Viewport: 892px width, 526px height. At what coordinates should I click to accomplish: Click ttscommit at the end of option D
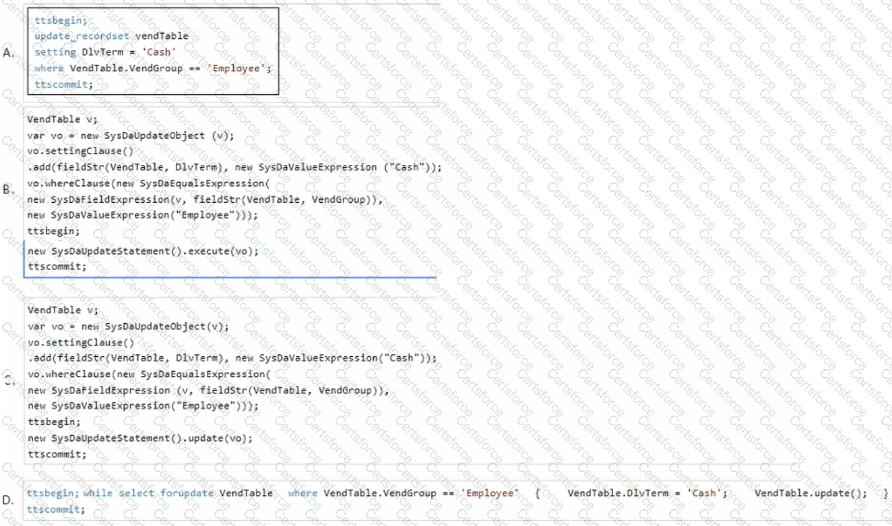(56, 510)
